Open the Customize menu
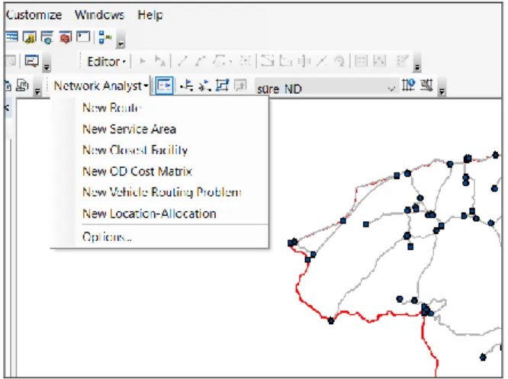 (x=34, y=15)
